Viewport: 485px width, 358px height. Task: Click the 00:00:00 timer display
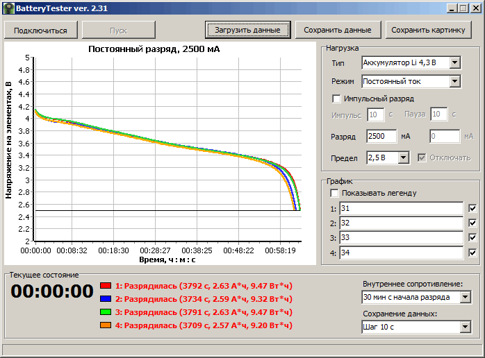click(52, 291)
